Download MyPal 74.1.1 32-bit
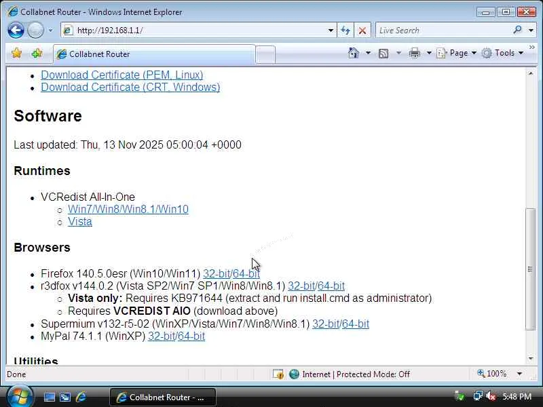This screenshot has height=407, width=543. 162,336
